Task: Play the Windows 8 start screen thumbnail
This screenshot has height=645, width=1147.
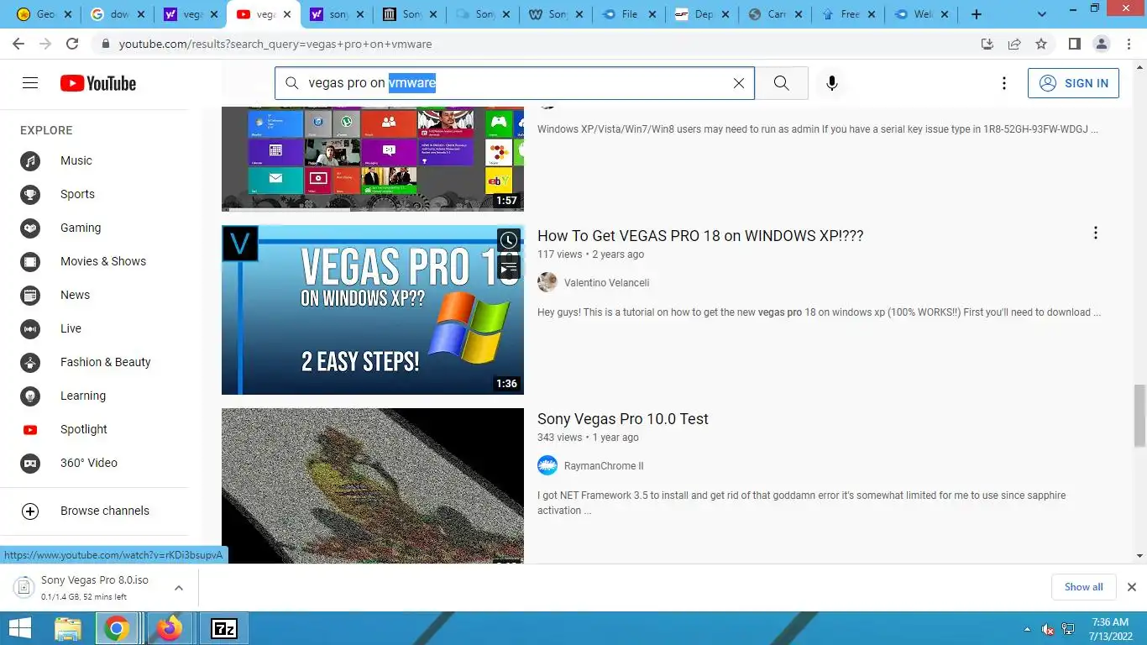Action: (x=373, y=159)
